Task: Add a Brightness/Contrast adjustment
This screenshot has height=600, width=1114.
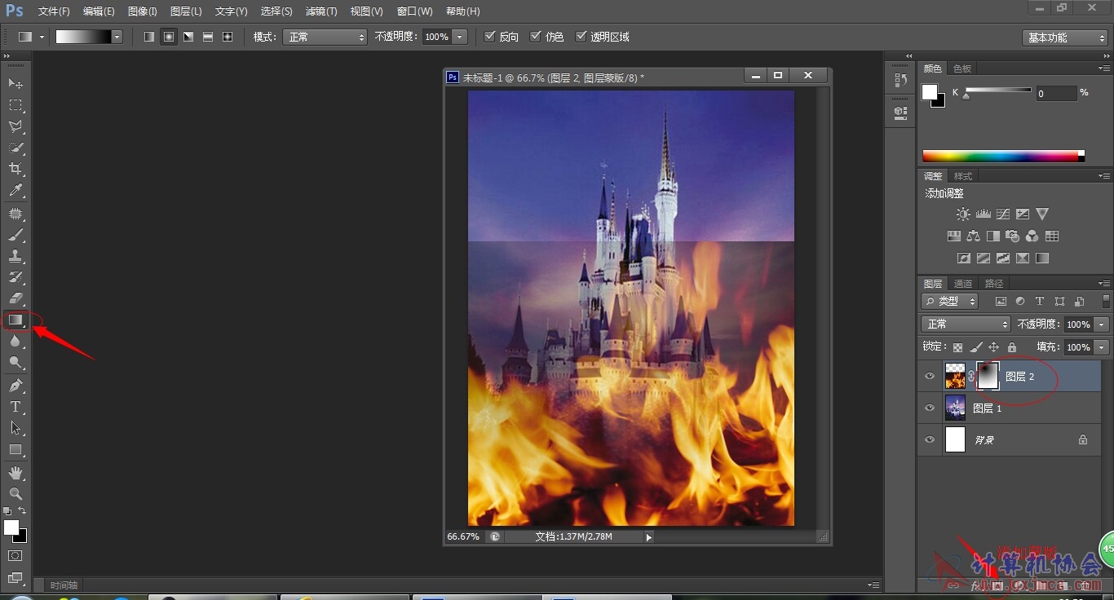Action: (x=963, y=214)
